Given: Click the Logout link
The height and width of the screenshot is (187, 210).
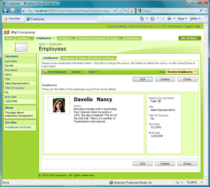Looking at the screenshot, I should 189,26.
